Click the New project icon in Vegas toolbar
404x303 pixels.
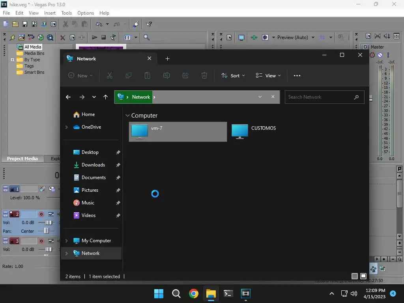[x=6, y=24]
